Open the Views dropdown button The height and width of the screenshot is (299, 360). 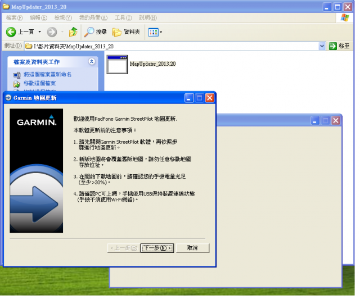pyautogui.click(x=155, y=32)
